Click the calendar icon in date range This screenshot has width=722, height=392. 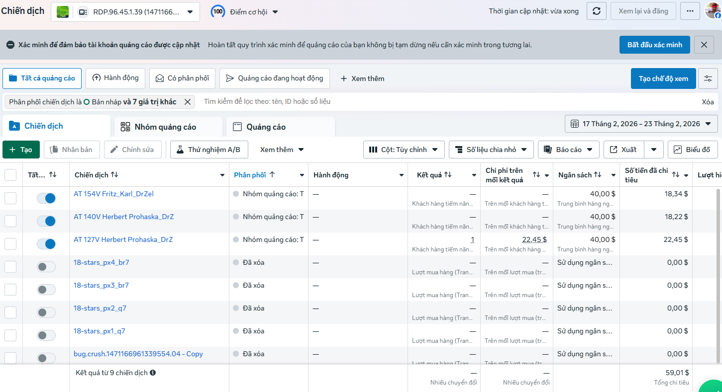click(574, 124)
